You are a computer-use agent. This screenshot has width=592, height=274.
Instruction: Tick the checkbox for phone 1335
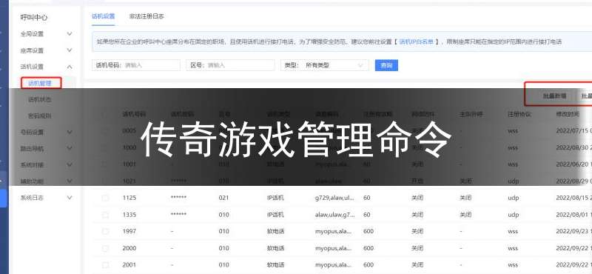105,215
